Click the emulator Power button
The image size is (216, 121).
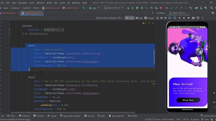tap(158, 18)
